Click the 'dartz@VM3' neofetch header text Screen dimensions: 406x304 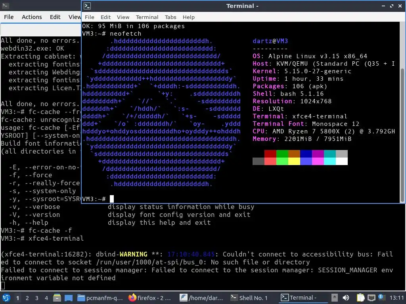270,41
